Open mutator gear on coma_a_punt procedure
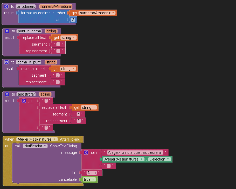 coord(6,62)
